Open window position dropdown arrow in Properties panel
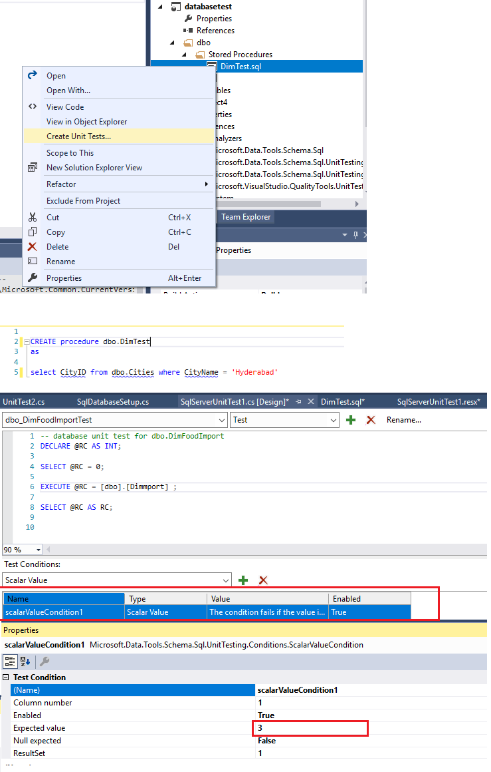This screenshot has width=491, height=772. pyautogui.click(x=345, y=235)
